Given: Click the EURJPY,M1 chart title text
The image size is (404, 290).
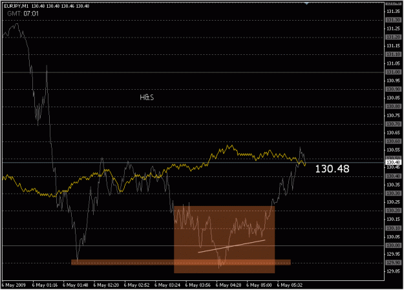Looking at the screenshot, I should (x=16, y=6).
